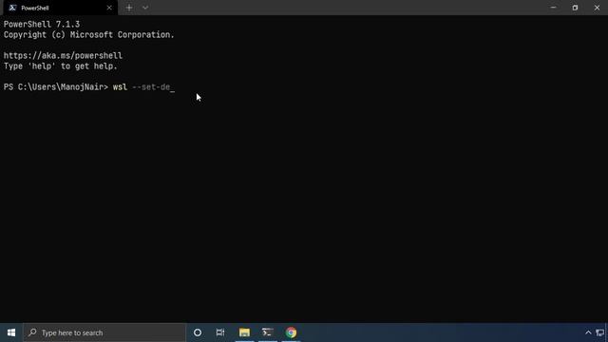This screenshot has width=608, height=342.
Task: Open Task View from the taskbar
Action: [x=220, y=332]
